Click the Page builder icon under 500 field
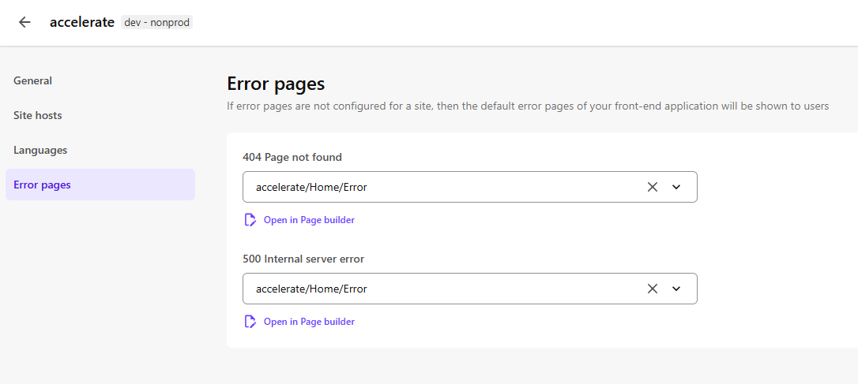 (250, 322)
